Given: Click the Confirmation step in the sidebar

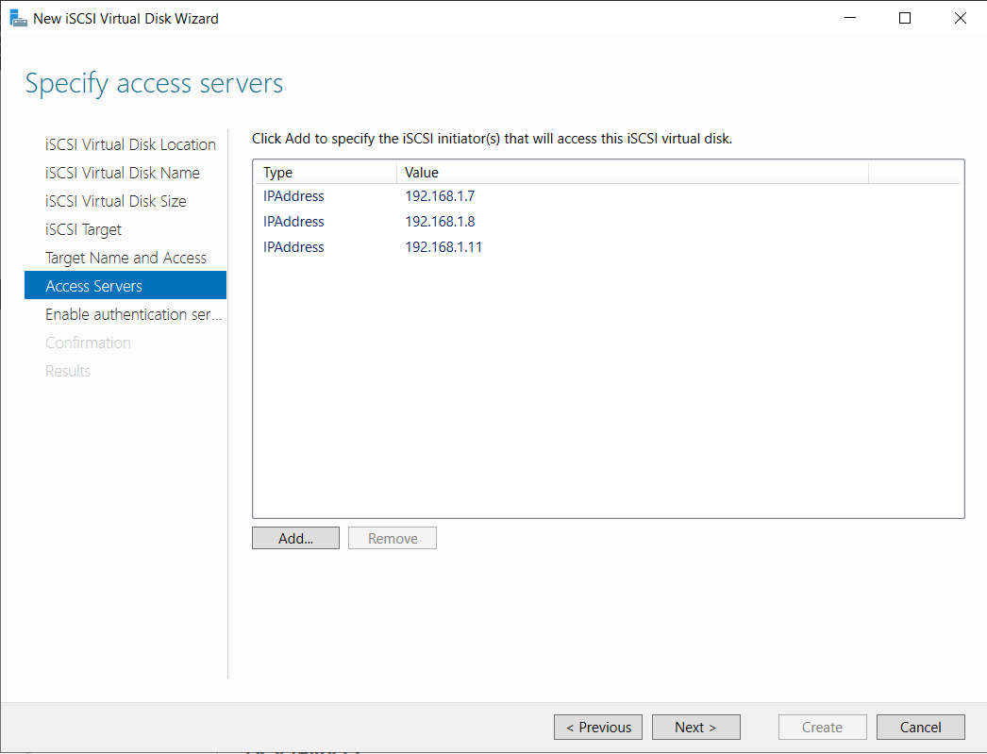Looking at the screenshot, I should 88,342.
